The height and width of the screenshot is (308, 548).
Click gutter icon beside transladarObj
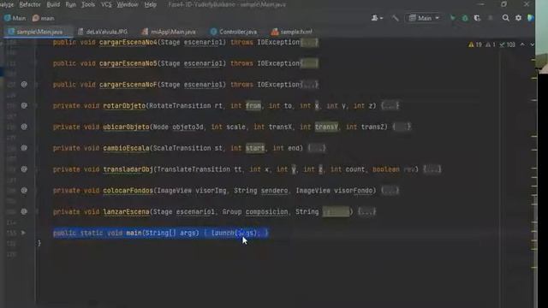(24, 169)
